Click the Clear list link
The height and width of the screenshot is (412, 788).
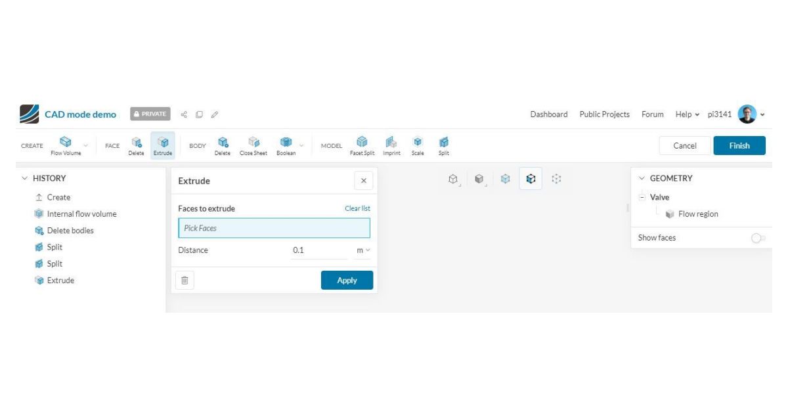coord(357,208)
